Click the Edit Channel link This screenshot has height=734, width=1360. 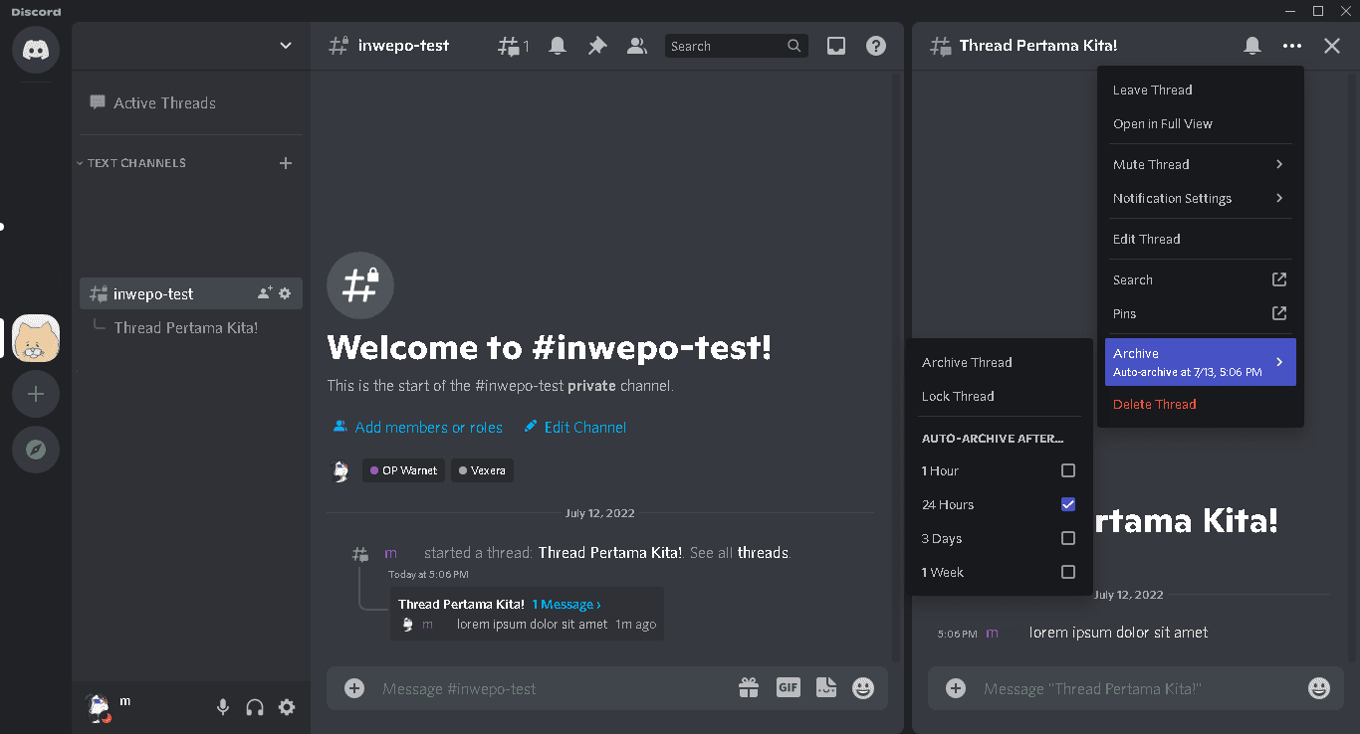pyautogui.click(x=584, y=428)
